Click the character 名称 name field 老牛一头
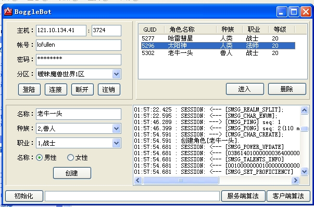This screenshot has height=207, width=314. [79, 114]
